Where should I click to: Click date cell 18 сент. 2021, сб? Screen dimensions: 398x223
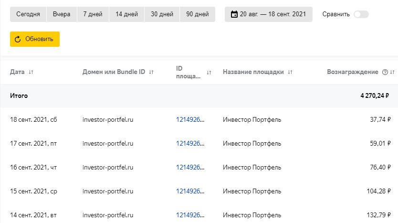click(x=33, y=120)
